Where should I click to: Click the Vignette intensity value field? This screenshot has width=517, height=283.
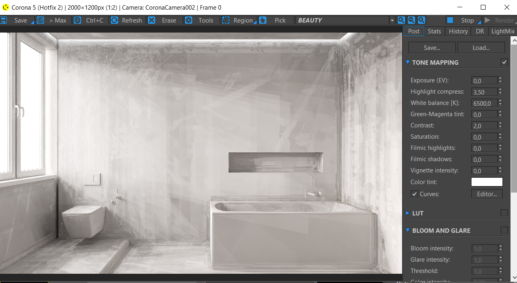484,171
